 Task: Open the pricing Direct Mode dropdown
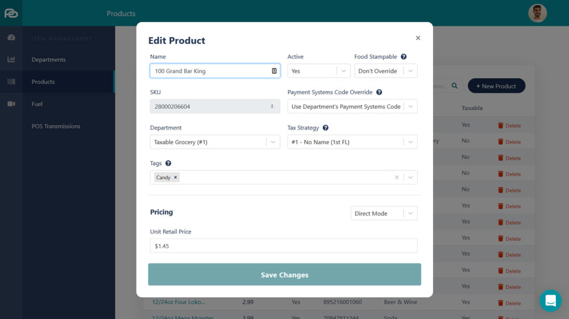coord(384,213)
